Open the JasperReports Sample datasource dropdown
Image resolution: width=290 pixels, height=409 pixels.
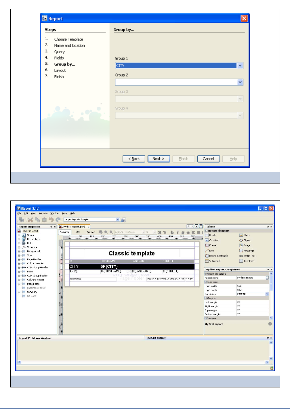[x=118, y=219]
